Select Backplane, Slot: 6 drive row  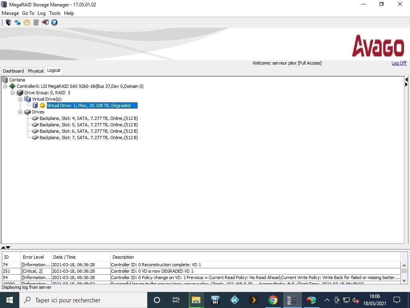88,131
